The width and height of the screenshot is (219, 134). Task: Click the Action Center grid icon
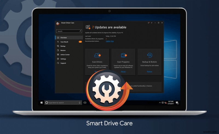pyautogui.click(x=58, y=55)
